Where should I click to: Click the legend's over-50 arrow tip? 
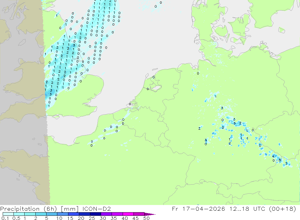click(x=150, y=214)
